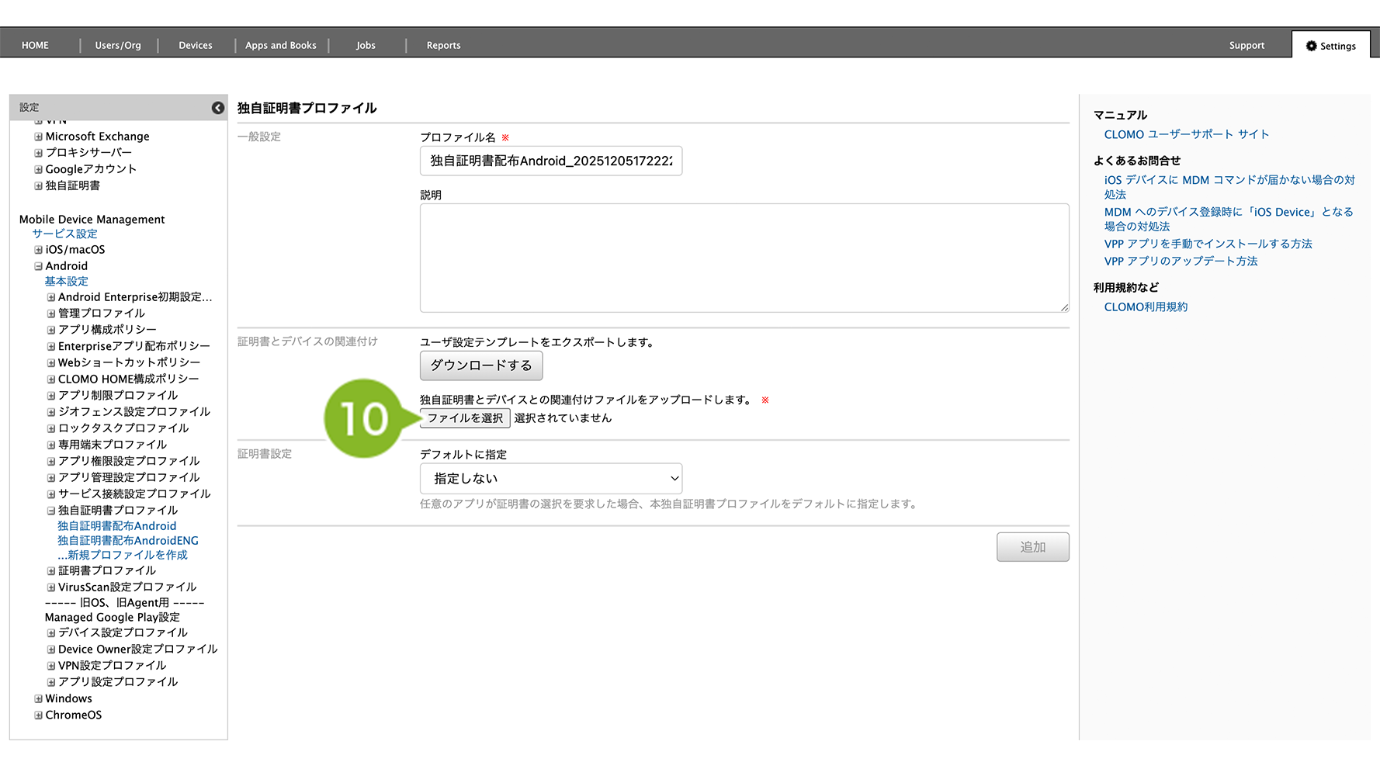Open Settings with the gear icon
The width and height of the screenshot is (1380, 776).
pos(1330,46)
